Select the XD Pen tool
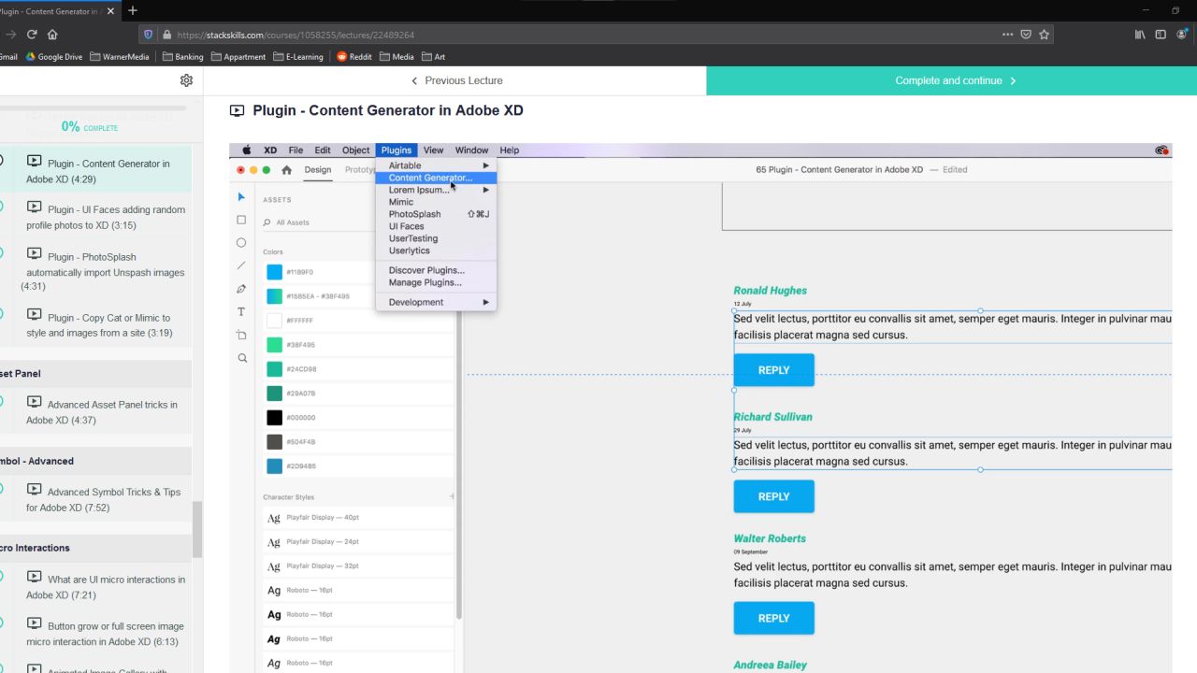Image resolution: width=1197 pixels, height=673 pixels. 241,289
